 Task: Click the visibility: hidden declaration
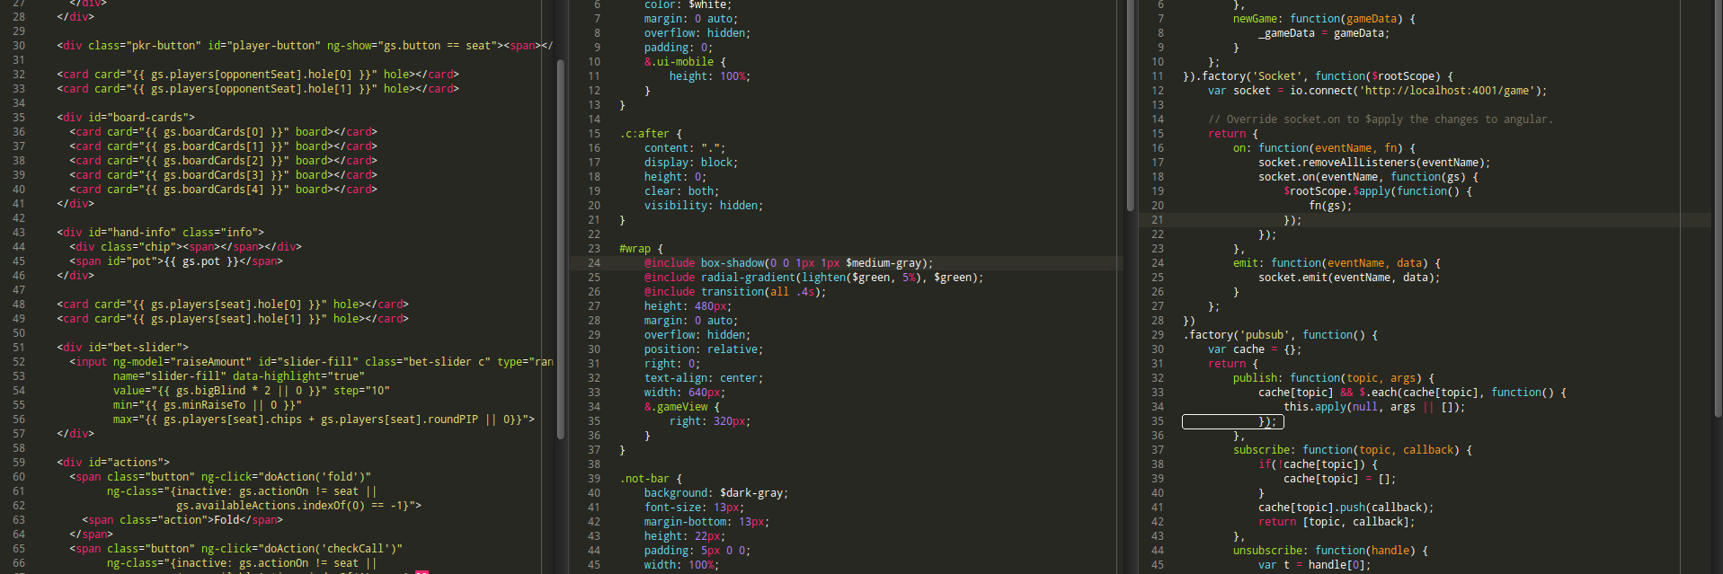pos(704,206)
